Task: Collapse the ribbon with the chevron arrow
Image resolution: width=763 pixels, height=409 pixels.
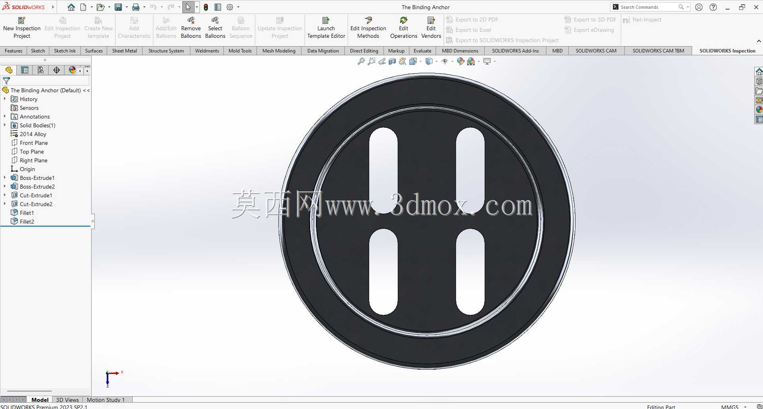Action: coord(758,41)
